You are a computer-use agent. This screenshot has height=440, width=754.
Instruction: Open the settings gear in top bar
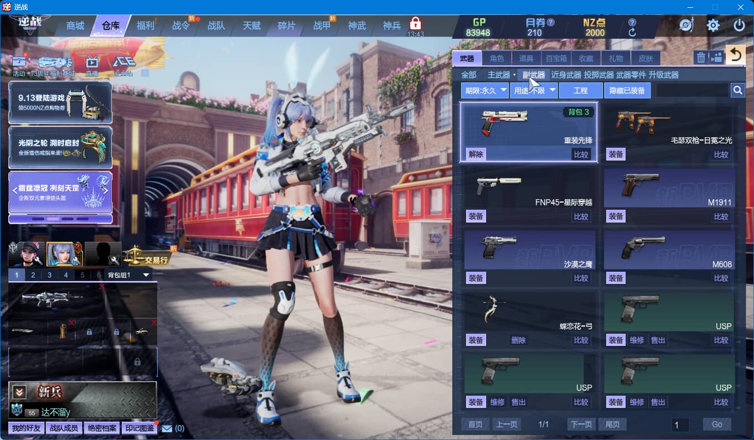point(713,25)
